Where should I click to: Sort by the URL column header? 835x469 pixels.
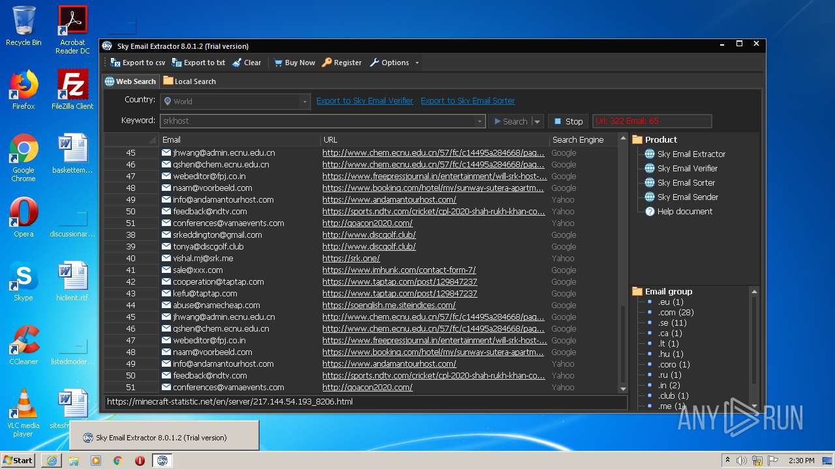pyautogui.click(x=434, y=139)
